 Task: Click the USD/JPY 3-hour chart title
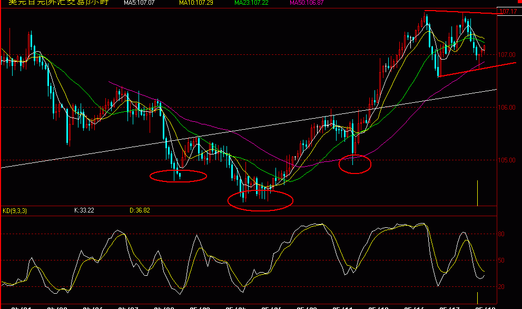tap(58, 3)
